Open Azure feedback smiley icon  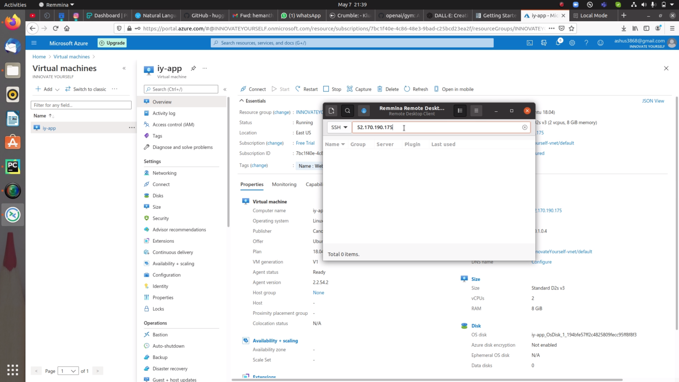coord(600,43)
